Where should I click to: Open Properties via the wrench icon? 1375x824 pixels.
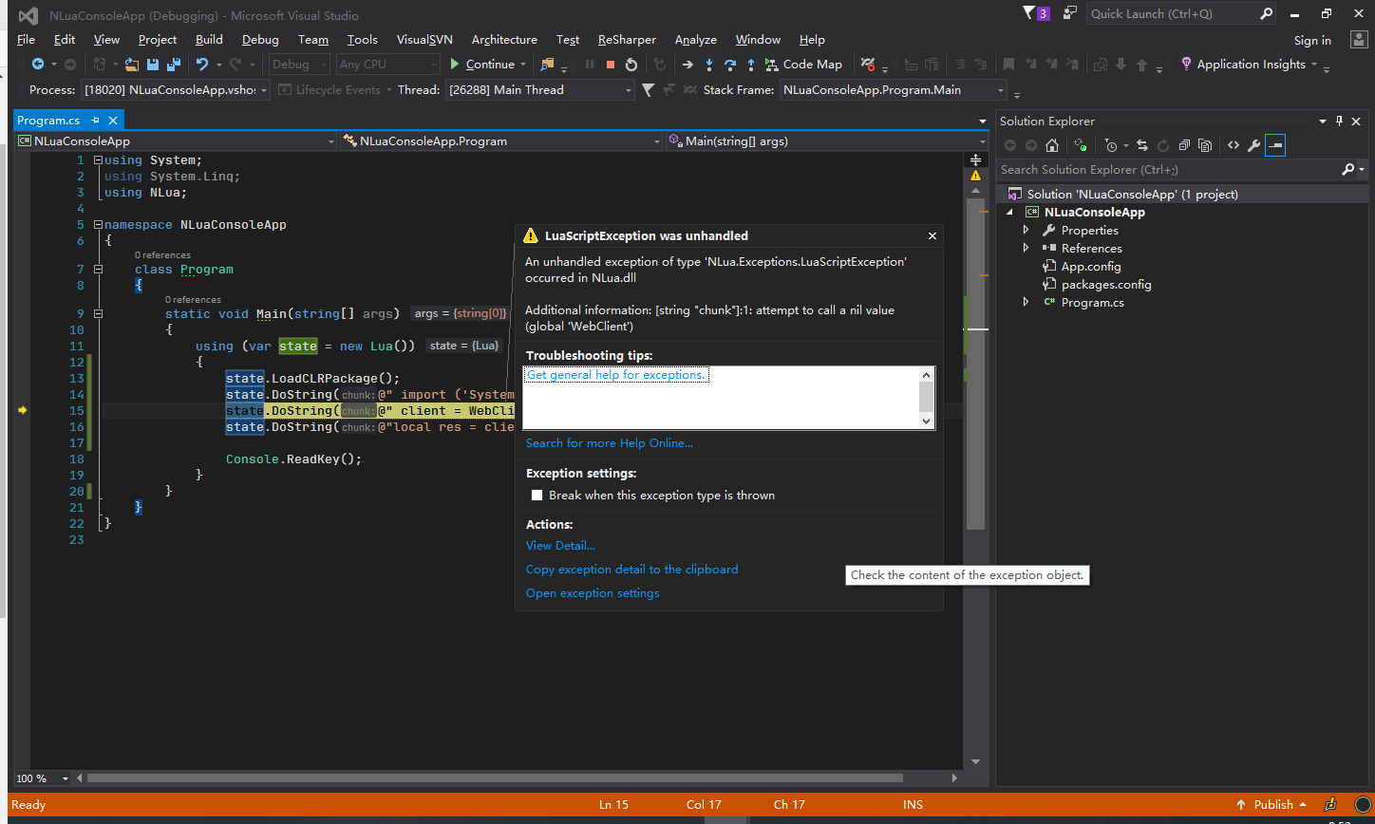(x=1253, y=145)
